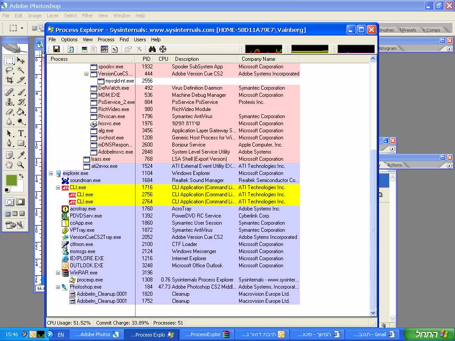The height and width of the screenshot is (341, 455).
Task: Open the Histogram palette options menu arrow
Action: [449, 49]
